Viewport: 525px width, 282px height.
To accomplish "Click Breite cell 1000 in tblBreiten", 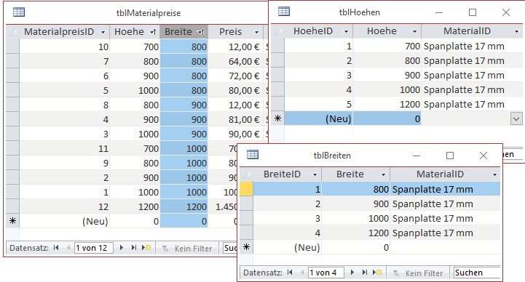I will (355, 218).
